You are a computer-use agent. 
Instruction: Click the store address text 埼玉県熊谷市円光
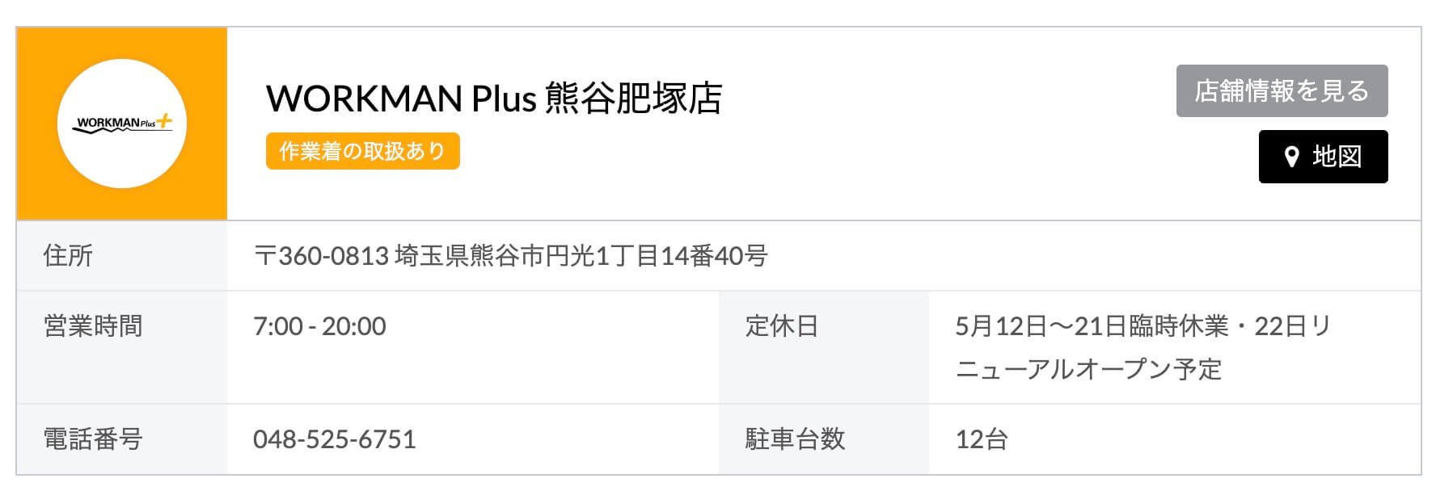click(493, 256)
